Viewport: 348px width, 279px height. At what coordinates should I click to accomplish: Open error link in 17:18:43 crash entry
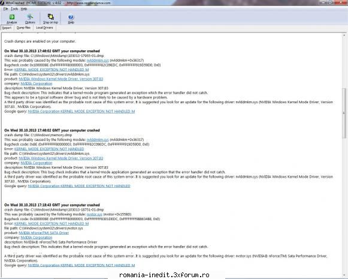click(x=52, y=224)
